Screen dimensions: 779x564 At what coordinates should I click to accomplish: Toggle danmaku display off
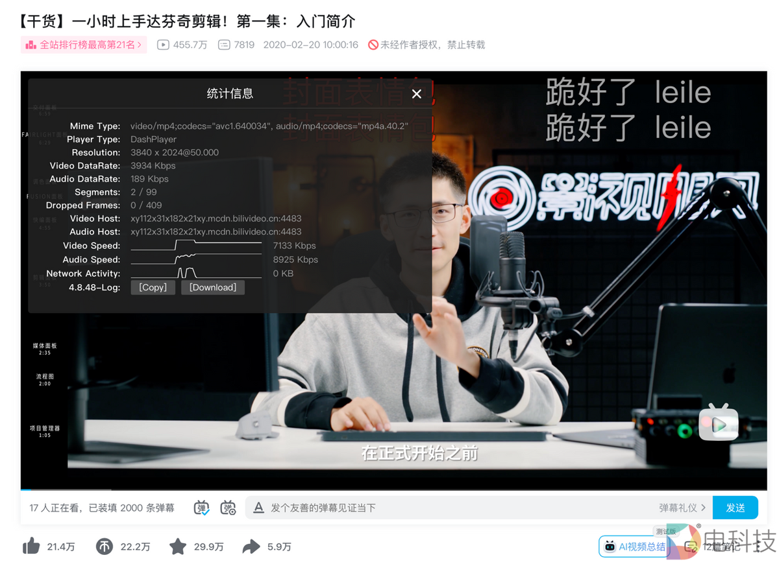(202, 508)
